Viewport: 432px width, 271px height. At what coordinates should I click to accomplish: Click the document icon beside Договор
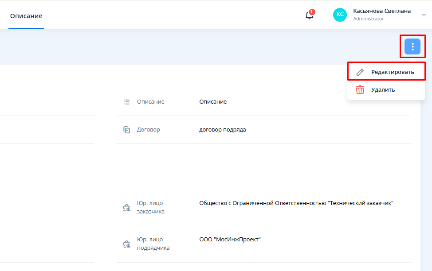[x=126, y=130]
